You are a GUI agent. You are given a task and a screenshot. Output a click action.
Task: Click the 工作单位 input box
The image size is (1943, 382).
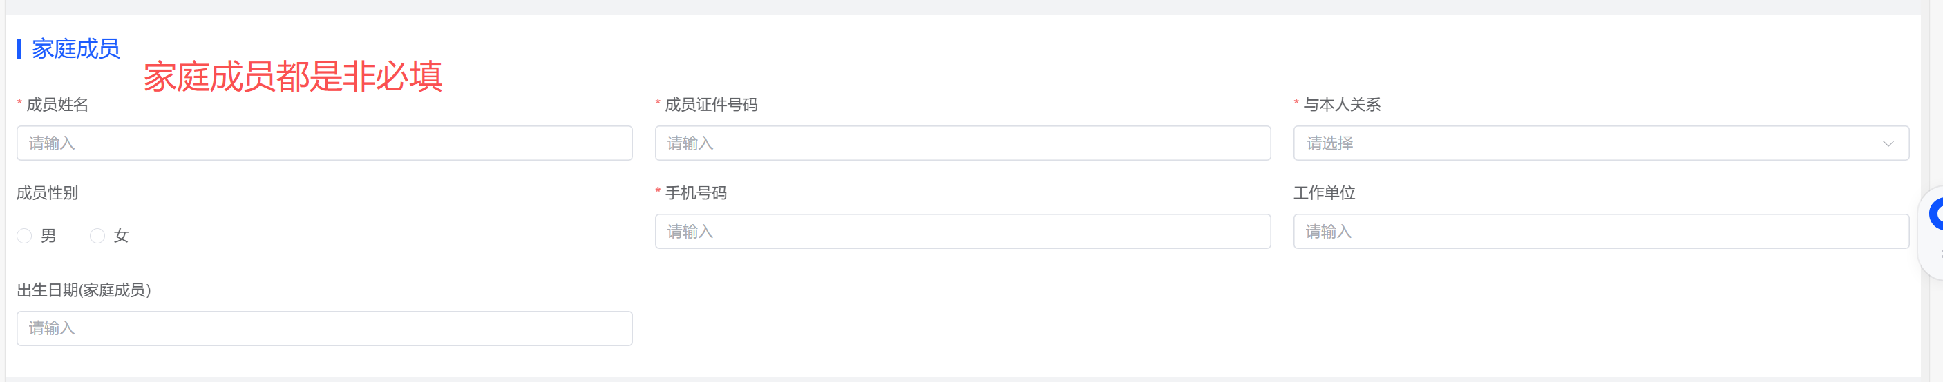click(x=1600, y=232)
